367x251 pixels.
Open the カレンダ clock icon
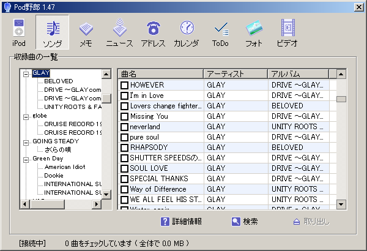click(x=187, y=28)
